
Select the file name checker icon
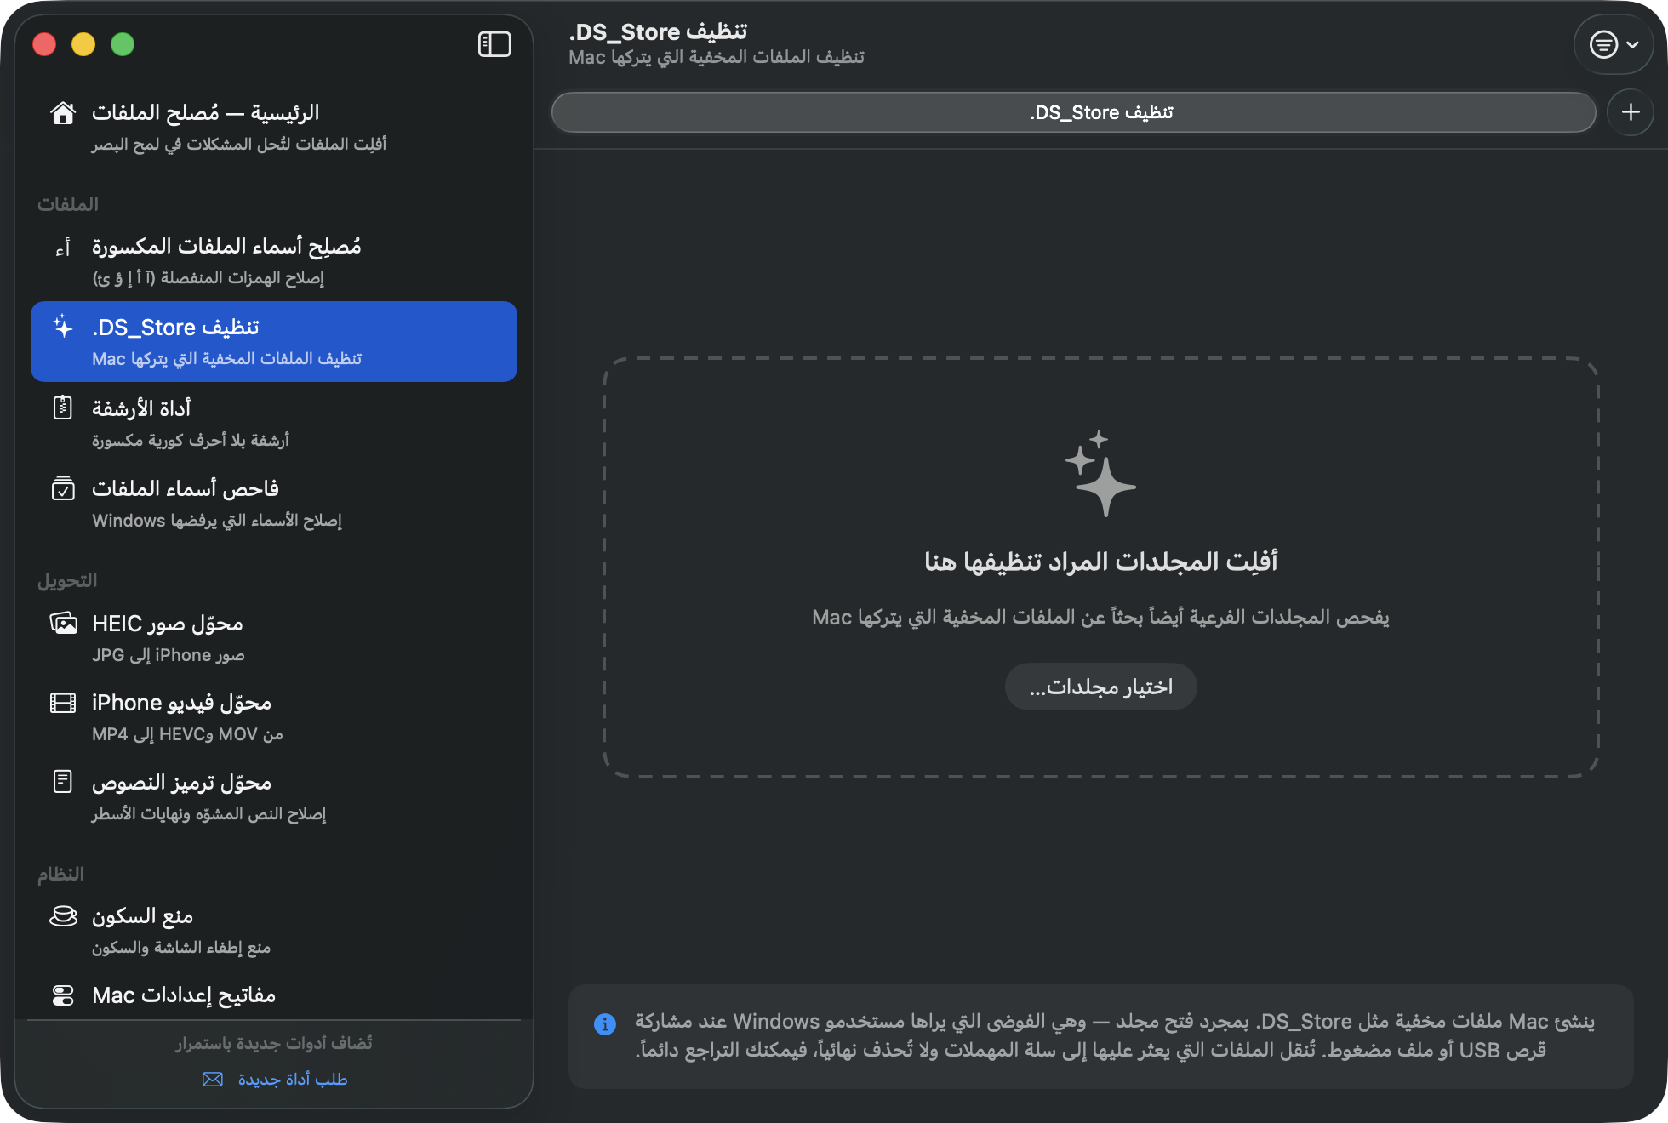63,488
